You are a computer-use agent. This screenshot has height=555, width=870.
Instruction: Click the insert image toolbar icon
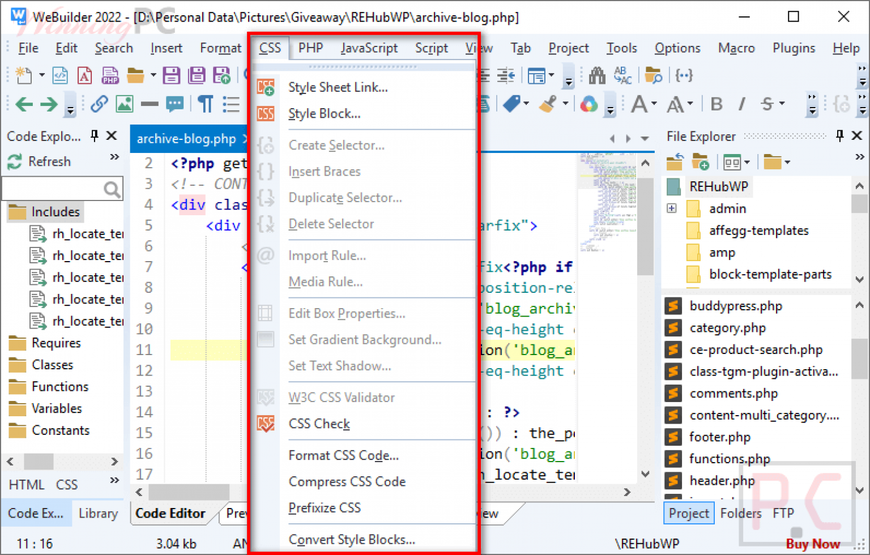tap(124, 104)
